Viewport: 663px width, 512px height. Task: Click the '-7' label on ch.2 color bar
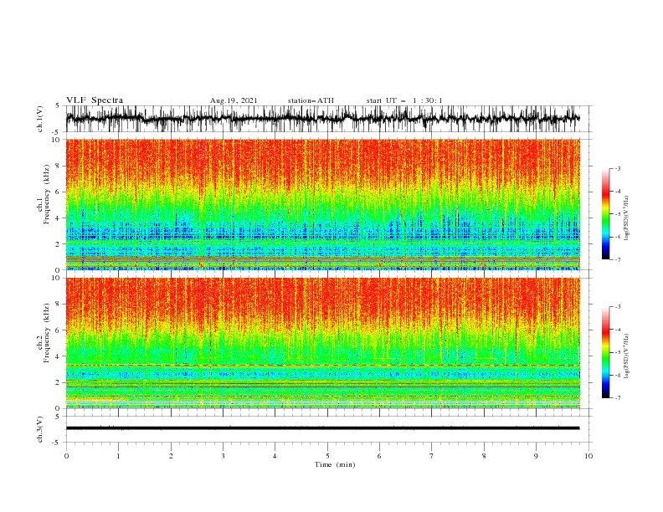618,398
